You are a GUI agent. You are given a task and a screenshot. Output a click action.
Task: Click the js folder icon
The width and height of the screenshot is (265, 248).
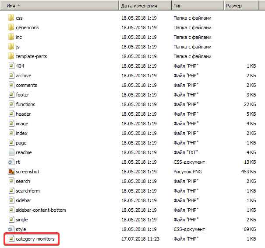click(11, 46)
